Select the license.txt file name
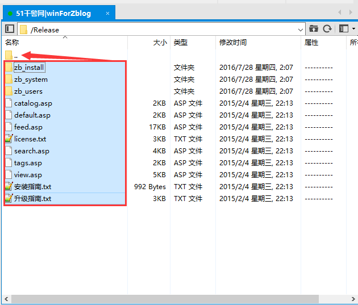Screen dimensions: 358x305 point(30,139)
